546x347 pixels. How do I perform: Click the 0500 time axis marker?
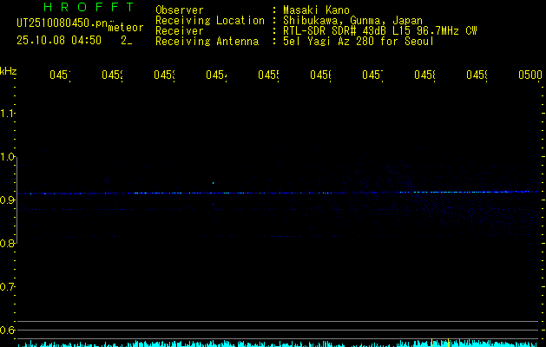[x=530, y=76]
